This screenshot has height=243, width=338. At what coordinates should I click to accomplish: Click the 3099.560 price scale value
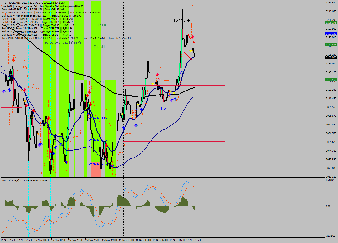(x=331, y=107)
